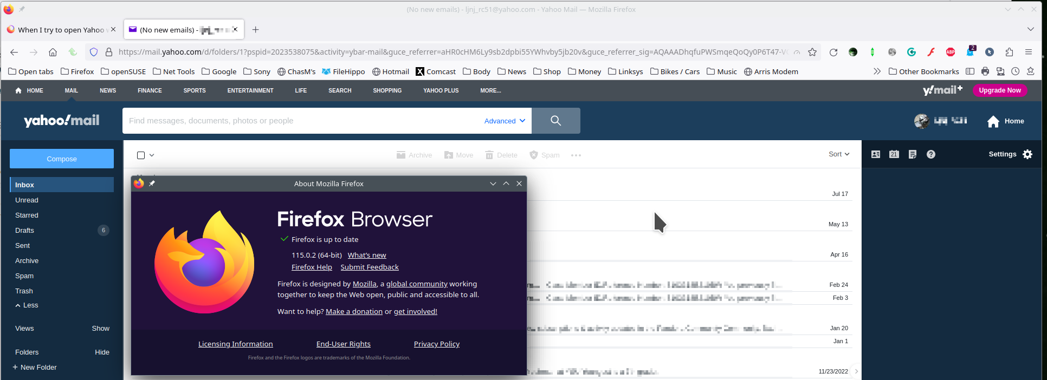Click the Upgrade Now button

[999, 90]
